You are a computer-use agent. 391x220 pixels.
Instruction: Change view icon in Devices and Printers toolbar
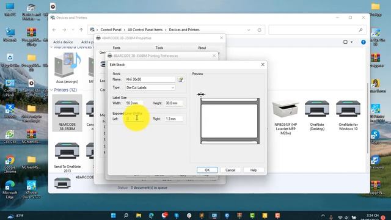(x=345, y=42)
